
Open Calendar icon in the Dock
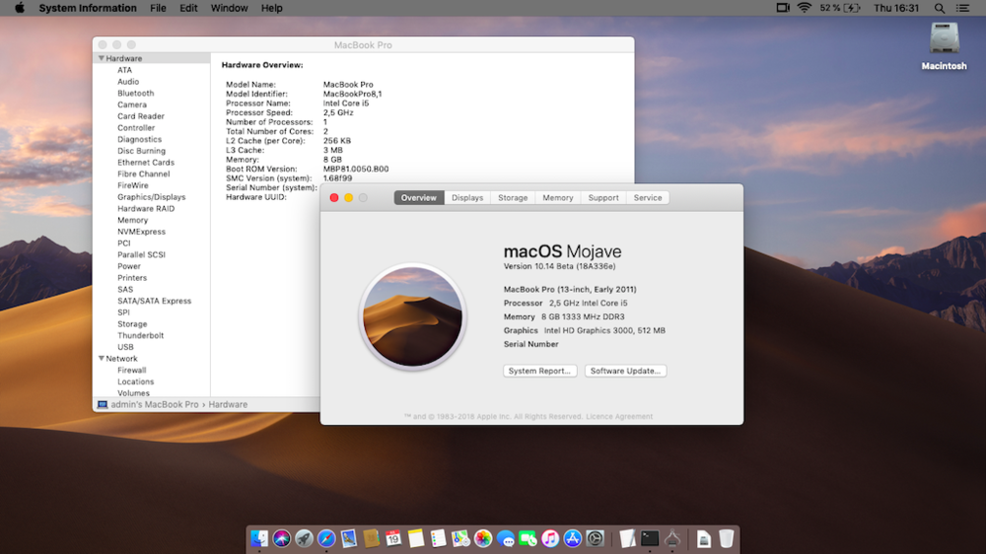[393, 539]
